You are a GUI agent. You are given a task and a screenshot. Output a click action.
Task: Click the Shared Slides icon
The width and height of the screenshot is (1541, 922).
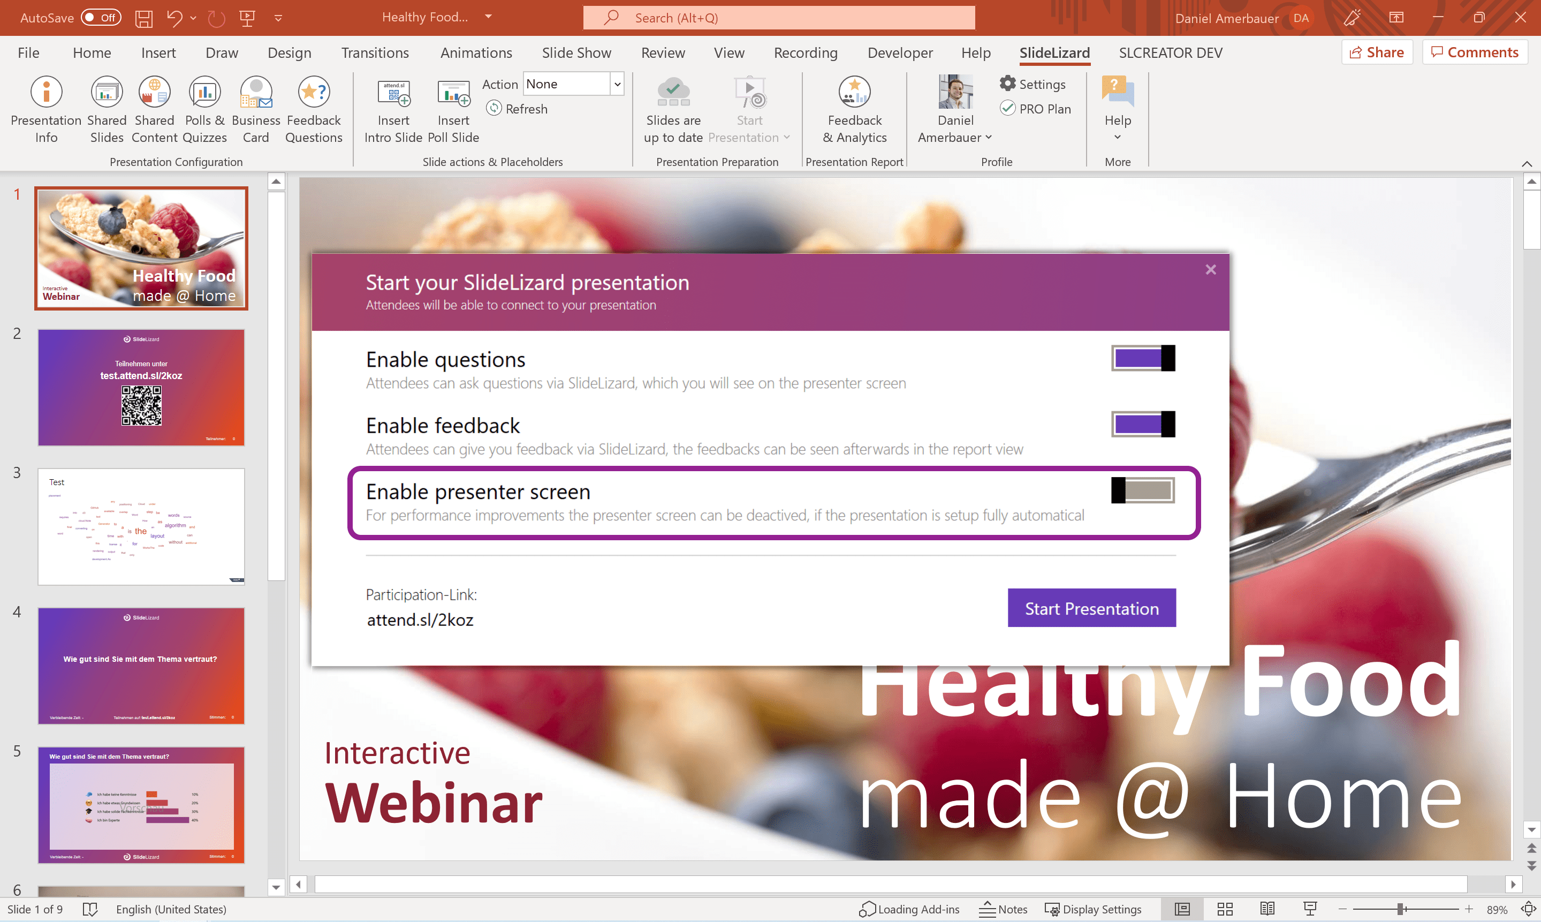[x=106, y=93]
